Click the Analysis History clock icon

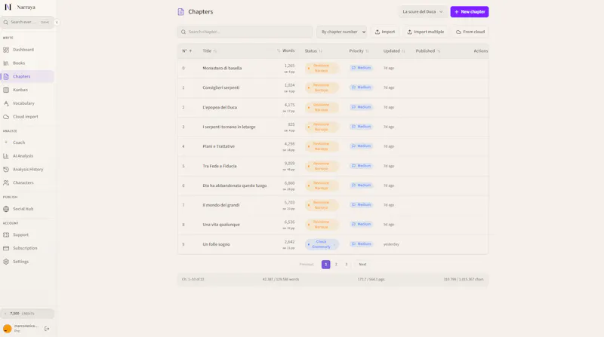click(x=6, y=170)
